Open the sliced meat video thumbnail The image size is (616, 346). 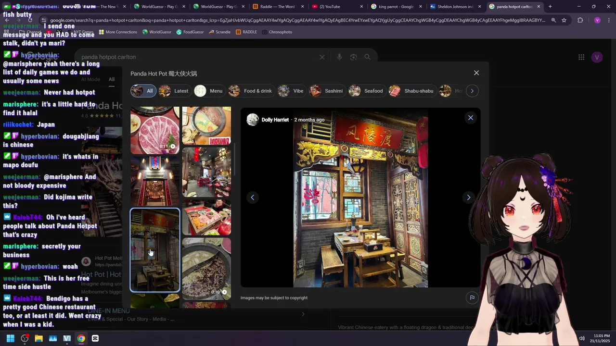[x=155, y=130]
